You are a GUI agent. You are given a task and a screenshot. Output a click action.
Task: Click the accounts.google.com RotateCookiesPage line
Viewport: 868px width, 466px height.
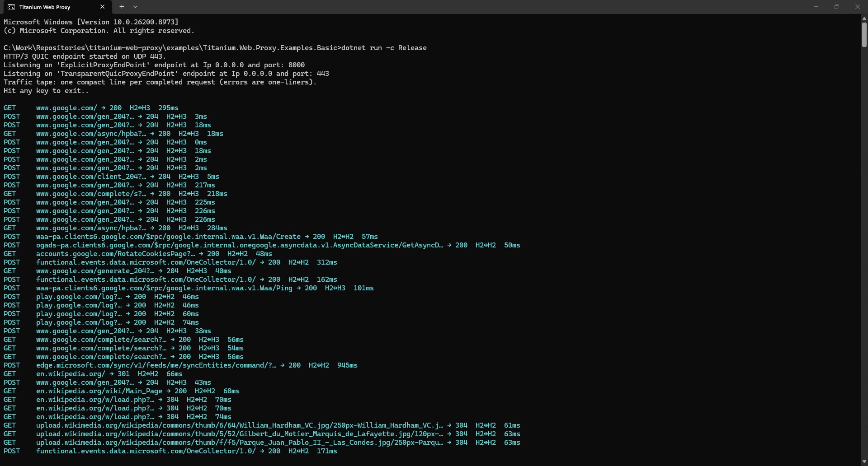[138, 254]
